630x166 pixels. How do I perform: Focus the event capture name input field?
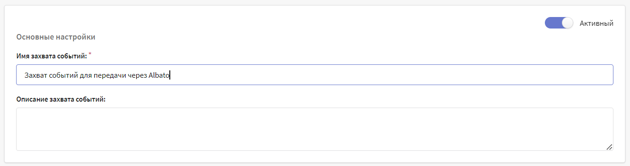pos(315,74)
